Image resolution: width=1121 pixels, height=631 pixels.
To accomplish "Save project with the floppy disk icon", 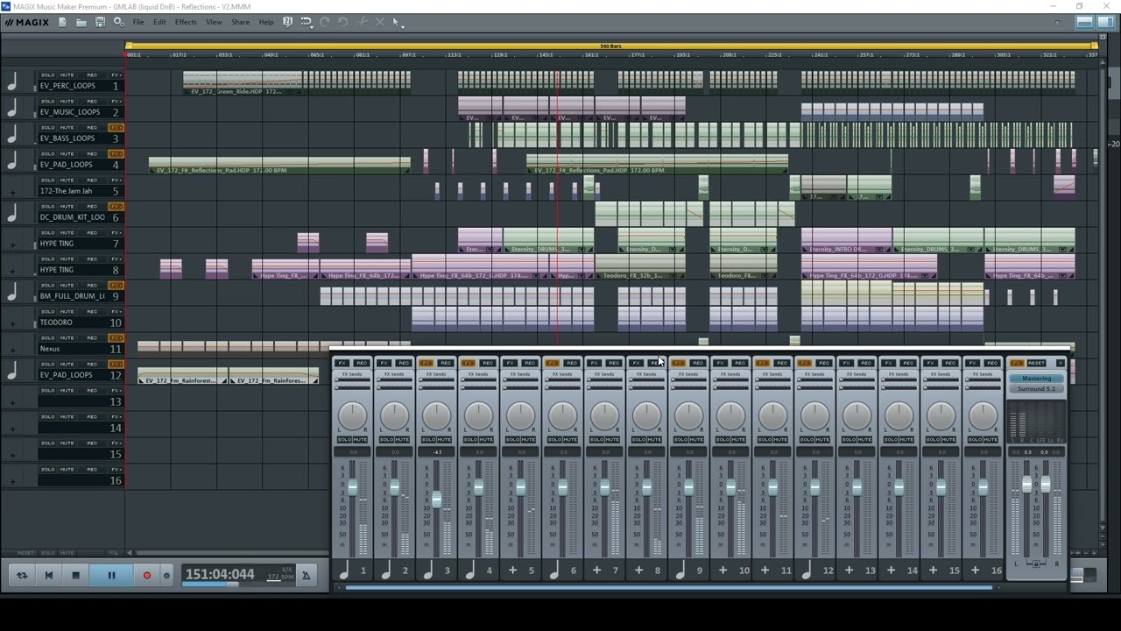I will [x=100, y=22].
